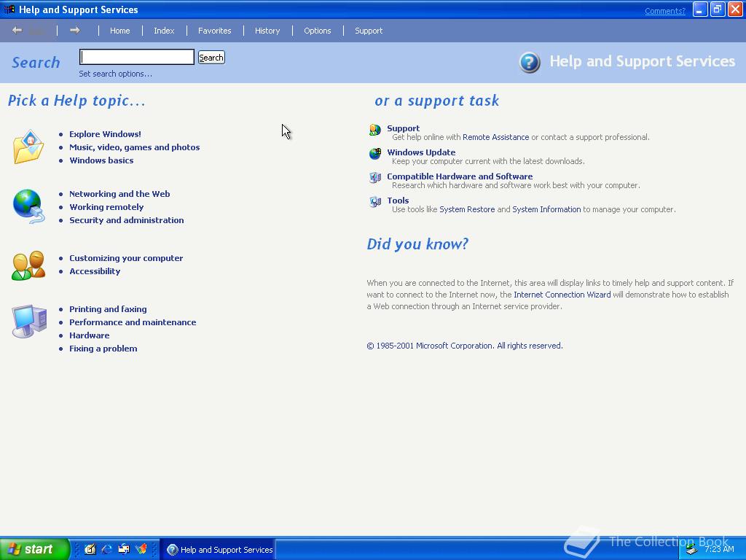Viewport: 746px width, 560px height.
Task: Click the Compatible Hardware and Software icon
Action: pyautogui.click(x=375, y=178)
